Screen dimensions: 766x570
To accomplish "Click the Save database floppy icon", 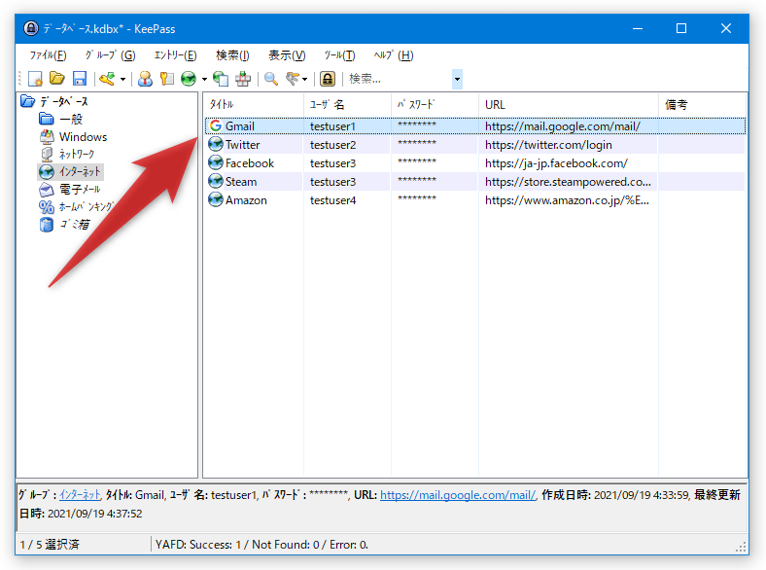I will click(79, 79).
